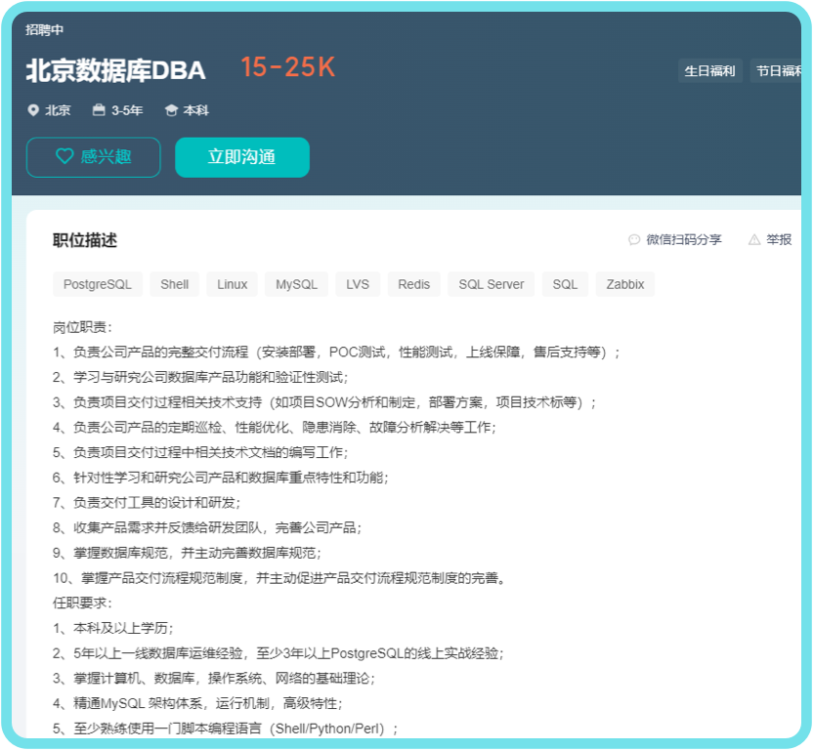
Task: Click the warning triangle report icon
Action: (x=754, y=239)
